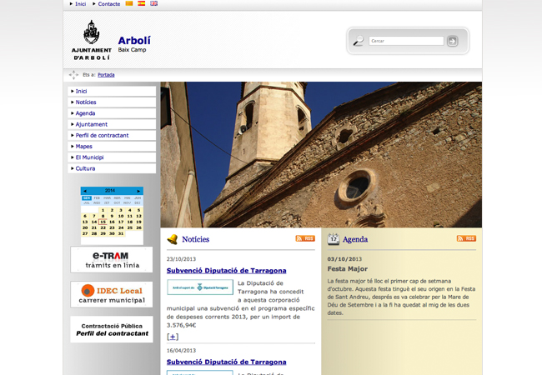
Task: Switch language with the Catalan flag
Action: click(x=129, y=3)
